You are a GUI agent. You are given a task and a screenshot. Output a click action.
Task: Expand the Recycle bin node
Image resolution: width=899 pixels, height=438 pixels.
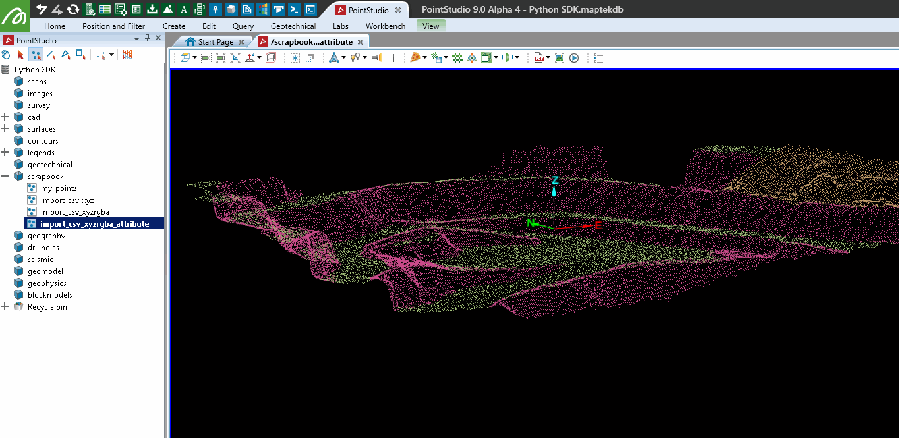tap(5, 307)
